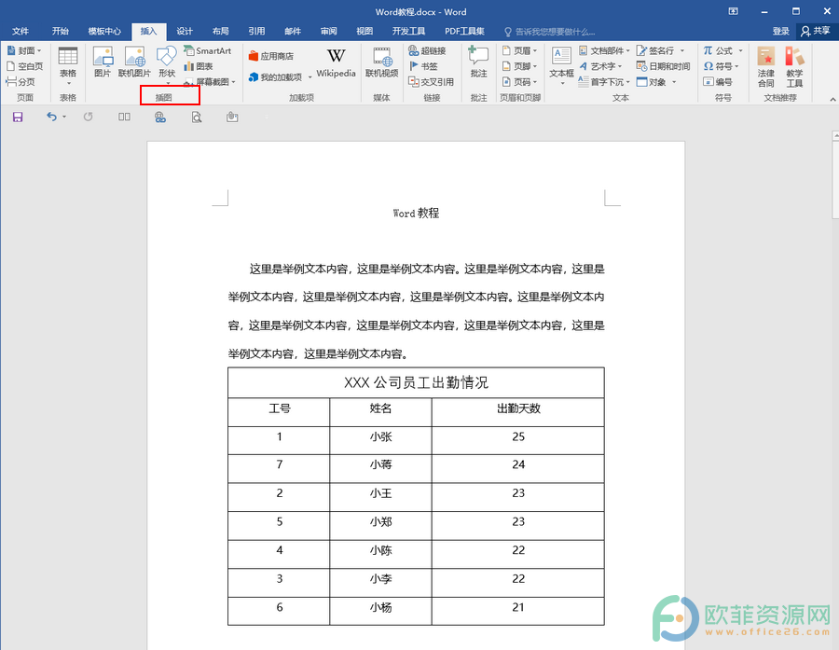Switch to the 开始 tab
Viewport: 839px width, 650px height.
(61, 31)
